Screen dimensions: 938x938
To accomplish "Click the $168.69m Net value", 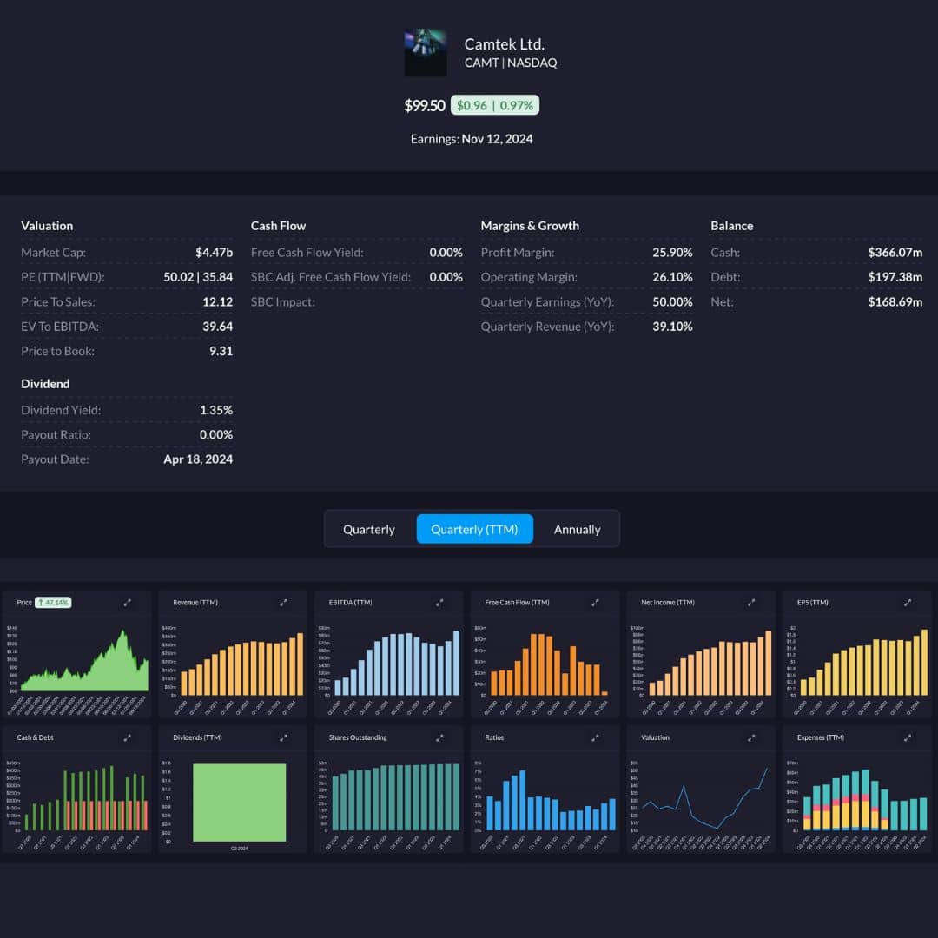I will pos(895,302).
